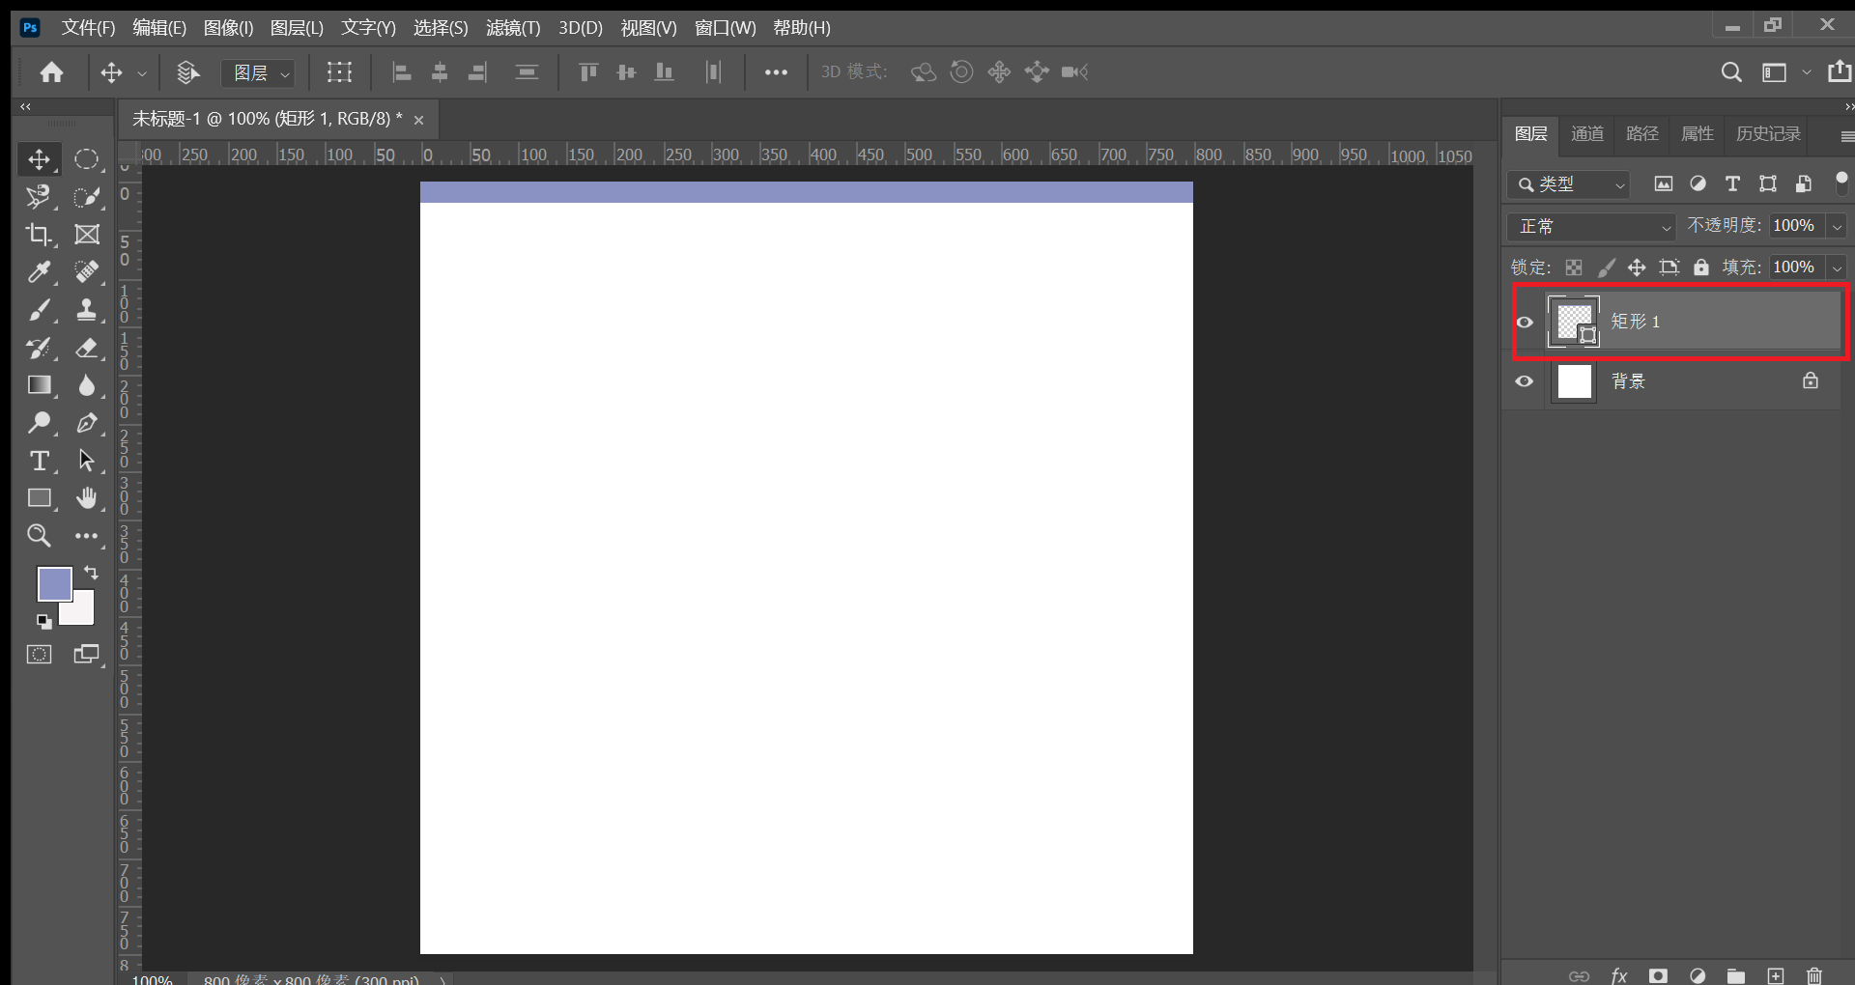Toggle type layer filter icon
This screenshot has height=985, width=1855.
tap(1732, 183)
